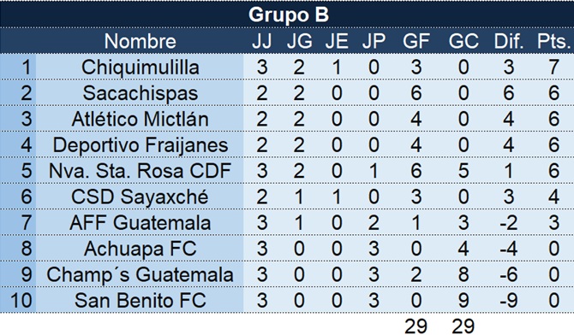574x335 pixels.
Task: Click the Achuapa FC team name
Action: (x=140, y=249)
